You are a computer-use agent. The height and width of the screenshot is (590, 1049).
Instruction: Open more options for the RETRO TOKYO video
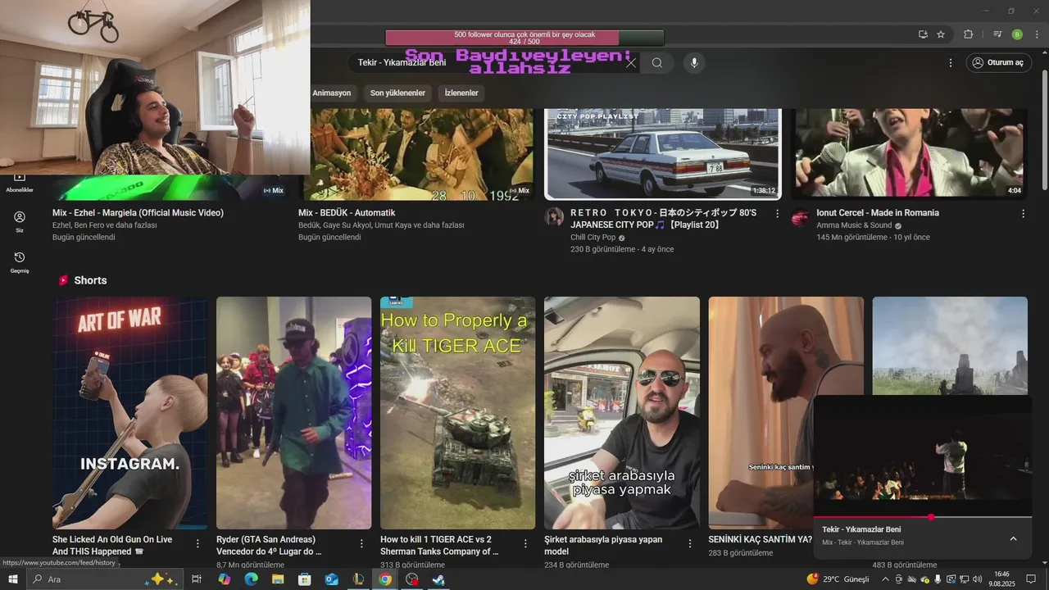point(777,214)
